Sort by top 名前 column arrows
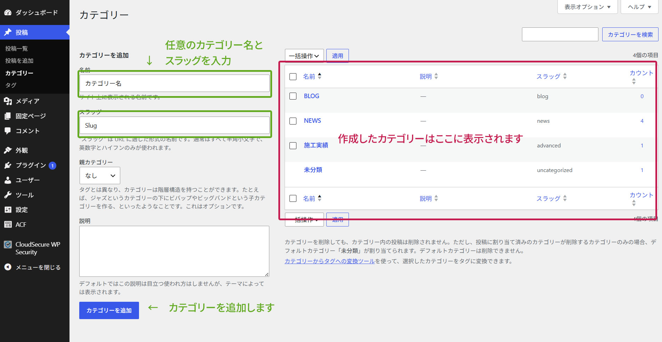The image size is (662, 342). click(319, 76)
